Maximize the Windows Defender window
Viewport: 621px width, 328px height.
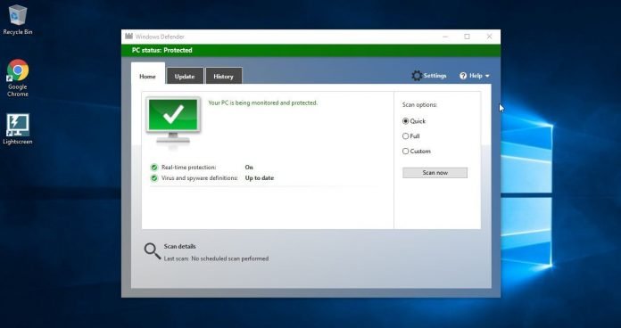coord(468,37)
